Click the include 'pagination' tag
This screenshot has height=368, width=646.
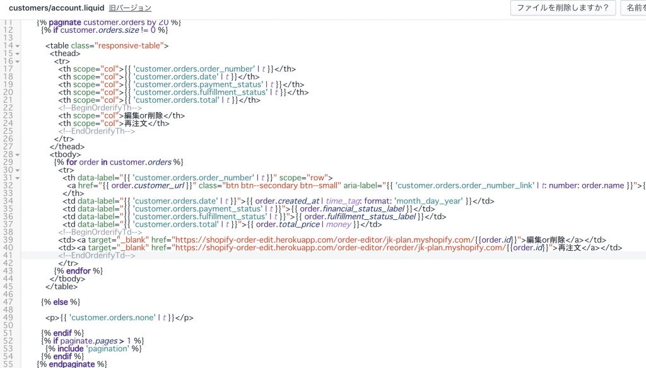93,348
